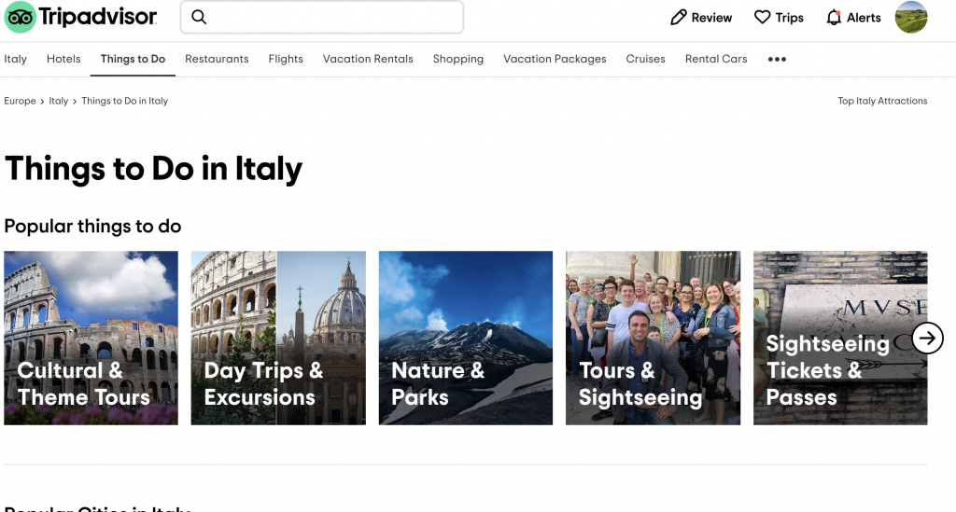Open Cultural & Theme Tours tile

(91, 338)
